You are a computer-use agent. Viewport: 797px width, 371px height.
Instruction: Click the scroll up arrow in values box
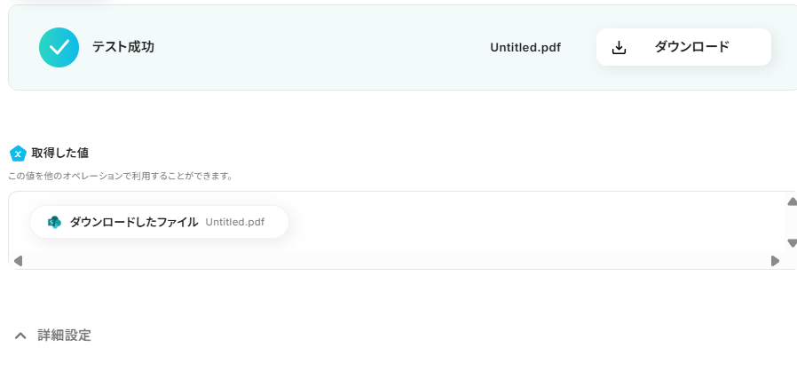point(792,201)
